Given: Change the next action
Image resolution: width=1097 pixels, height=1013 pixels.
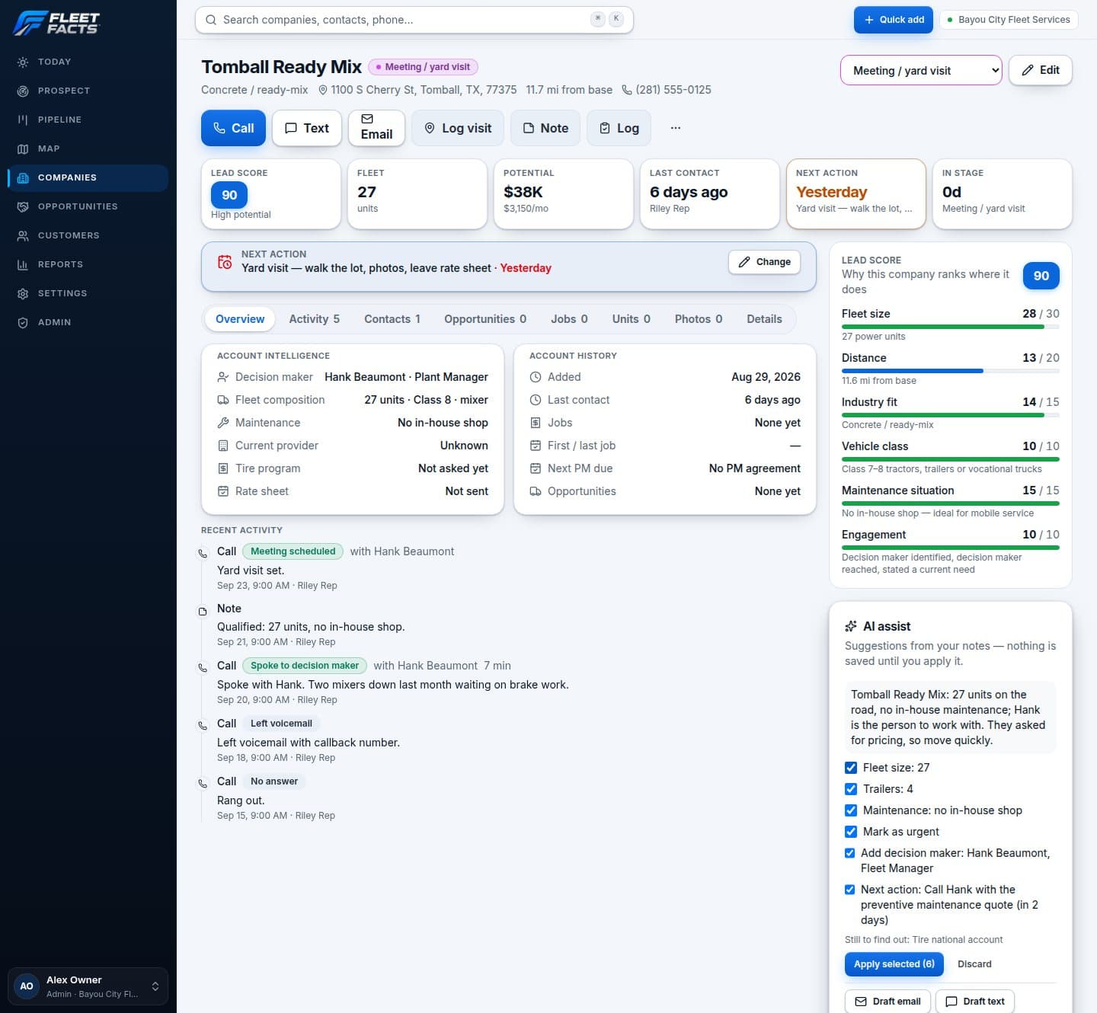Looking at the screenshot, I should [764, 262].
